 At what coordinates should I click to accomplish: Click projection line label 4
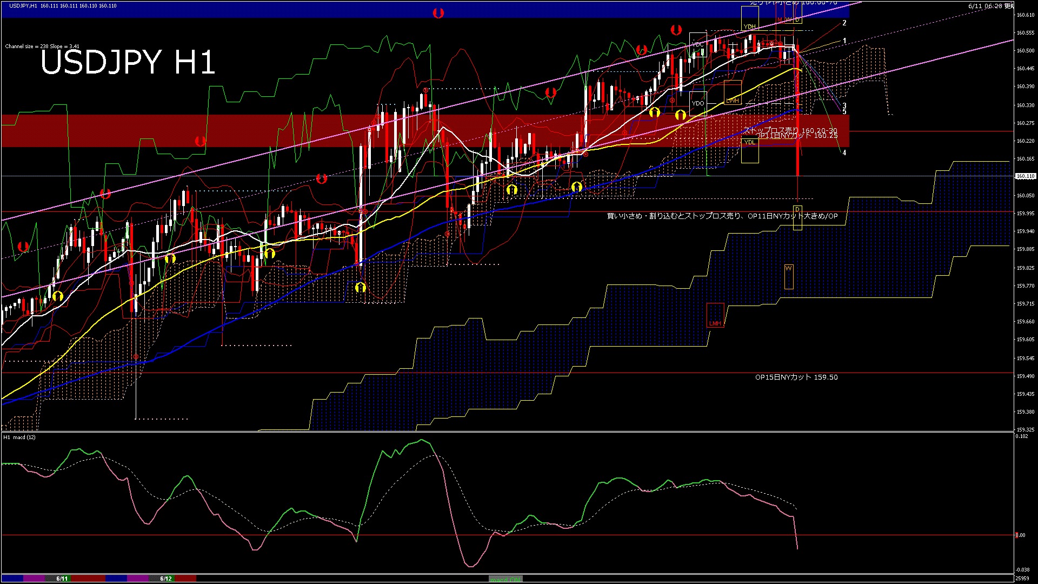[844, 153]
